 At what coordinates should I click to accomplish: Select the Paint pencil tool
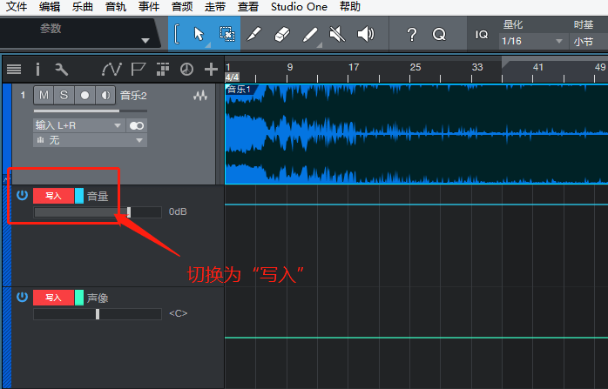click(x=310, y=35)
